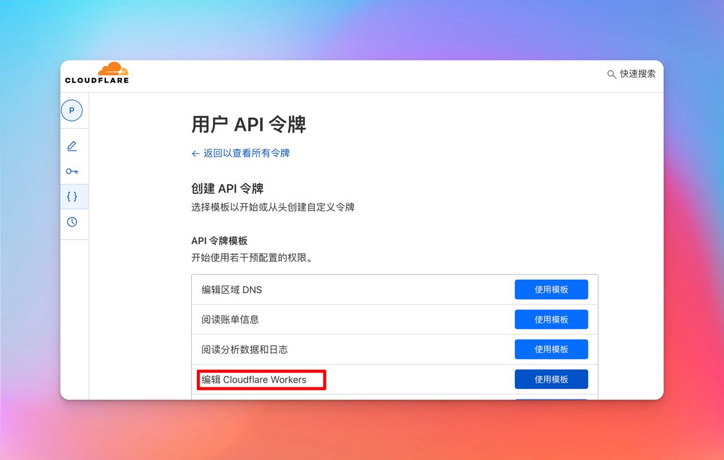Click the Cloudflare logo
724x460 pixels.
pyautogui.click(x=97, y=73)
